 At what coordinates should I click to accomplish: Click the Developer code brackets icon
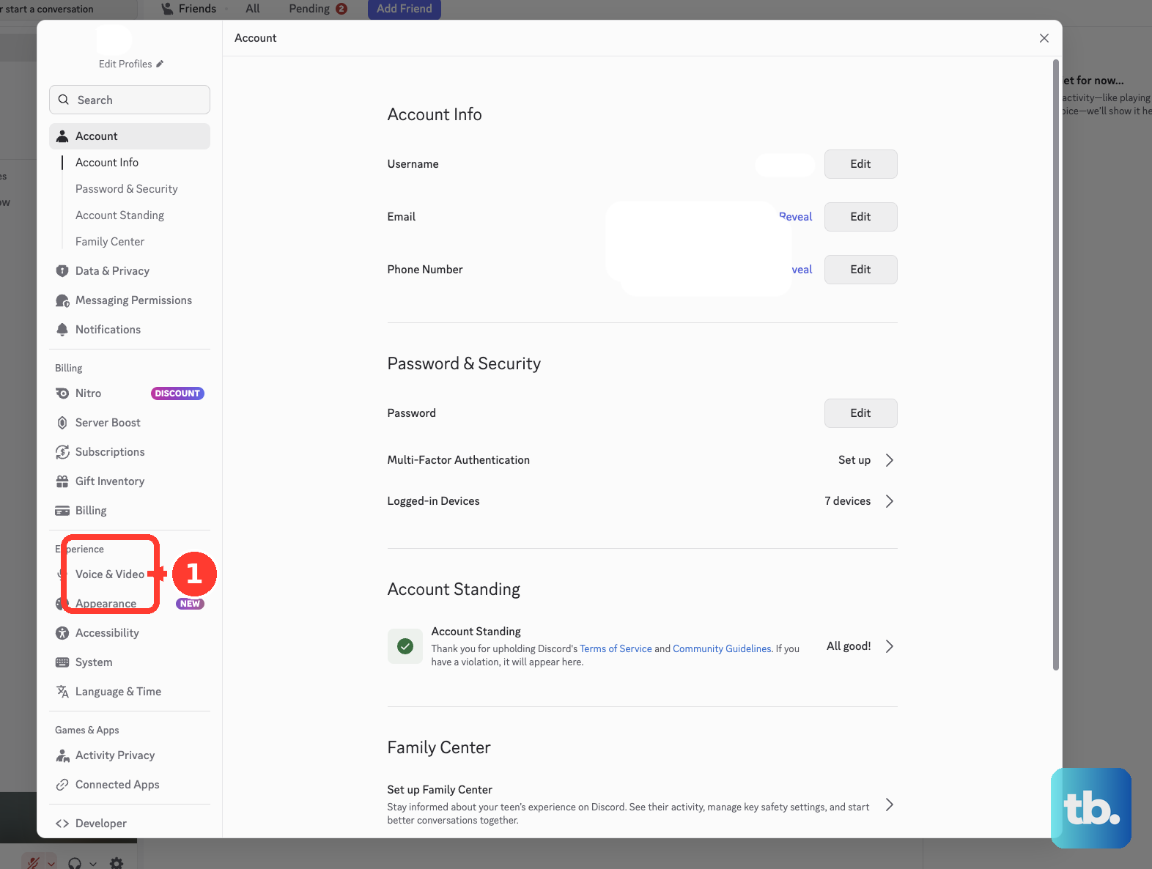(62, 824)
